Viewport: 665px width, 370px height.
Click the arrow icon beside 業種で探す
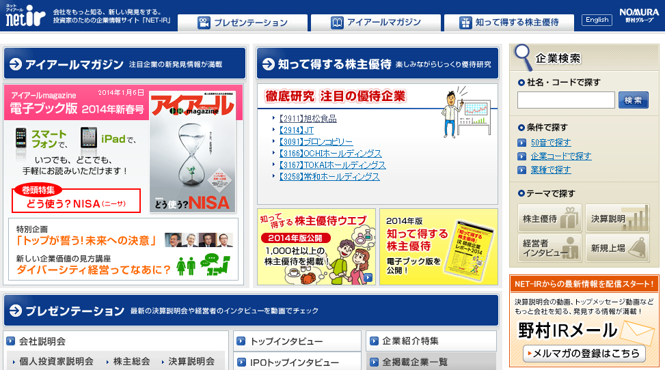point(522,170)
